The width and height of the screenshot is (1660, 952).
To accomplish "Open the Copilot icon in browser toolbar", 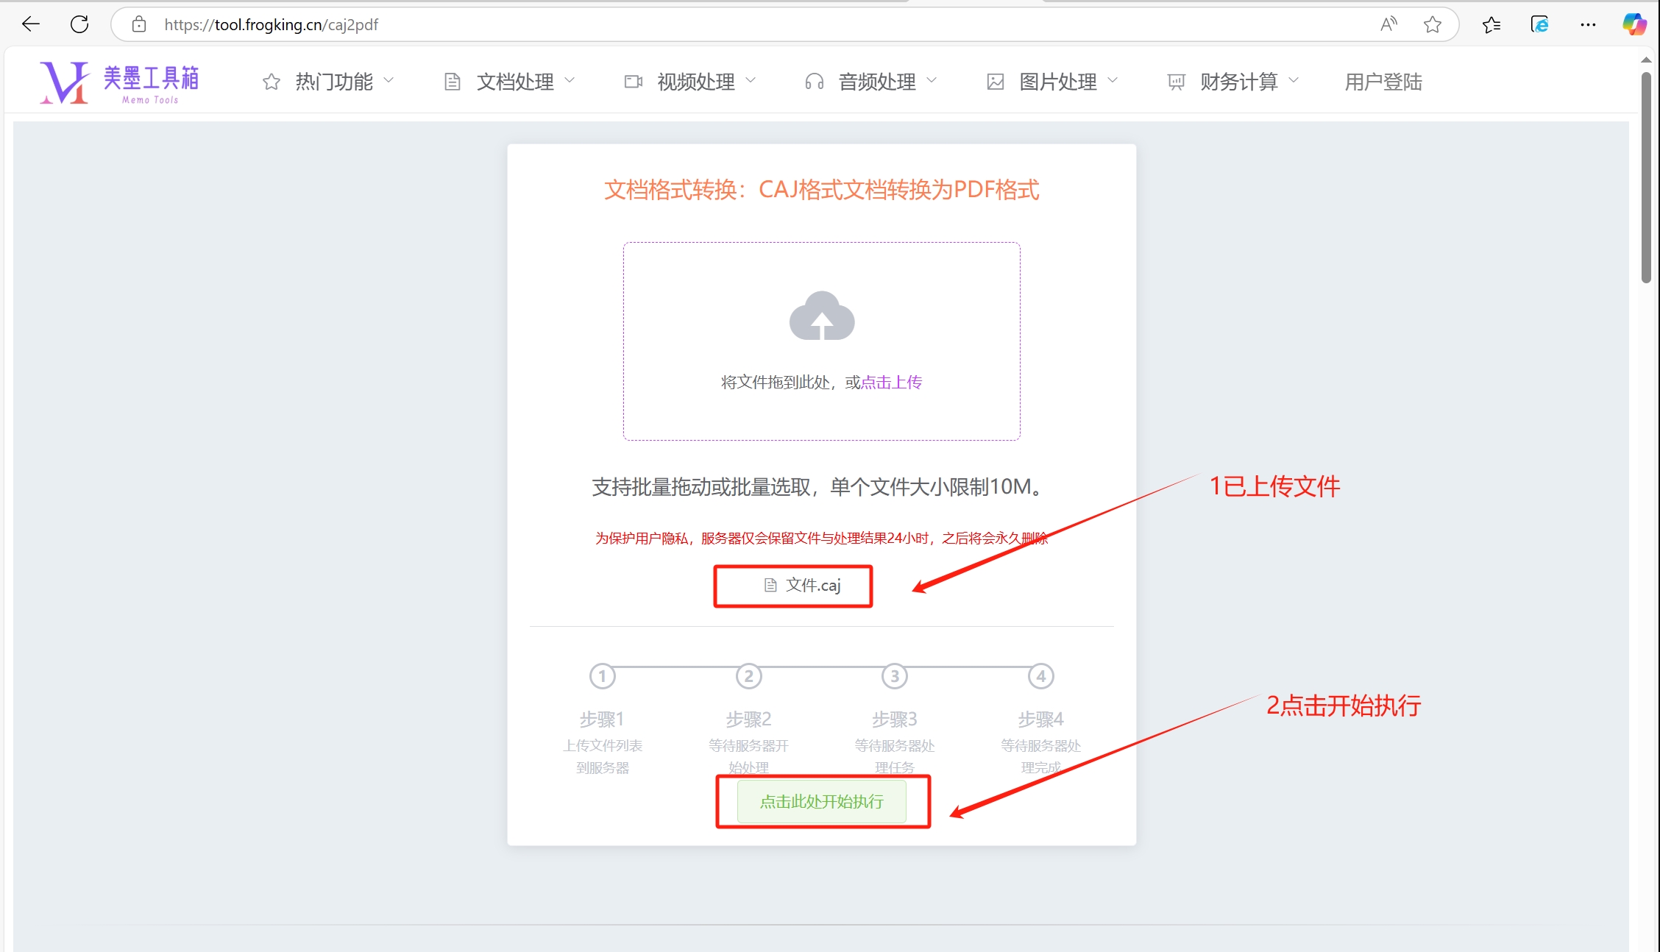I will 1634,24.
